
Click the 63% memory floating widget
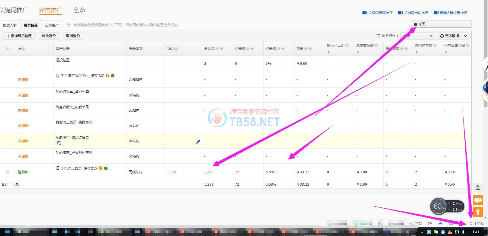[439, 206]
